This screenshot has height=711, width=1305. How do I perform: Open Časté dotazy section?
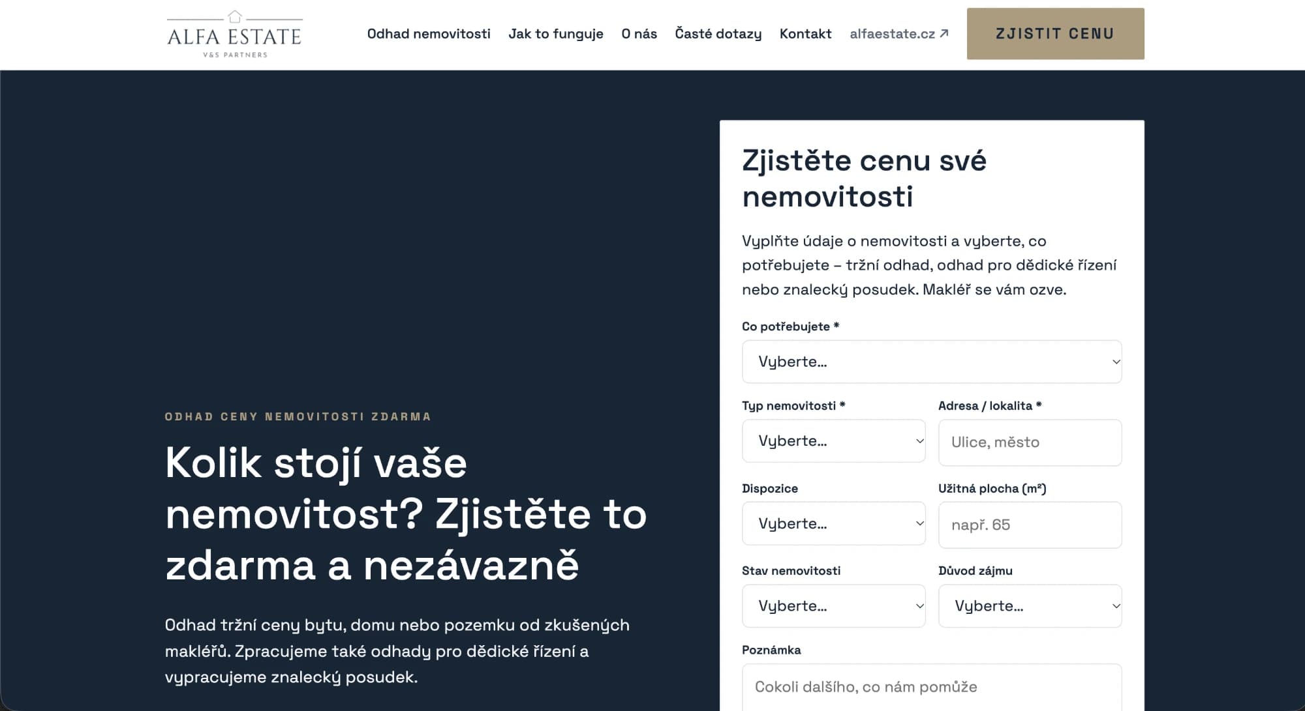(x=718, y=34)
